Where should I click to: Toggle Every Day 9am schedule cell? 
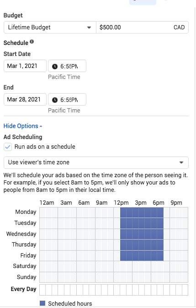98,290
